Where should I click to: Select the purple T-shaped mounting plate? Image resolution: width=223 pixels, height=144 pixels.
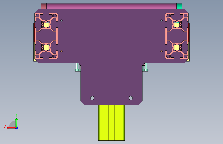click(x=111, y=57)
